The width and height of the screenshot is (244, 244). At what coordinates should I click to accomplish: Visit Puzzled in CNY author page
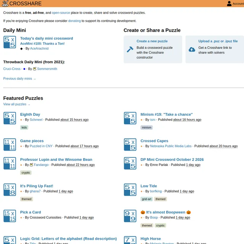pyautogui.click(x=41, y=146)
